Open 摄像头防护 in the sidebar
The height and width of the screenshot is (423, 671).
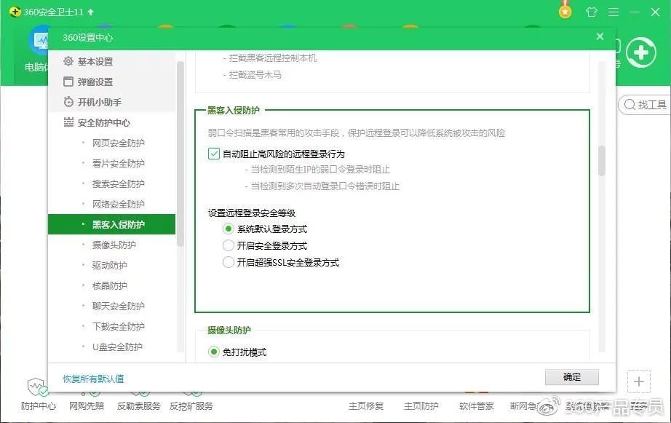(114, 245)
